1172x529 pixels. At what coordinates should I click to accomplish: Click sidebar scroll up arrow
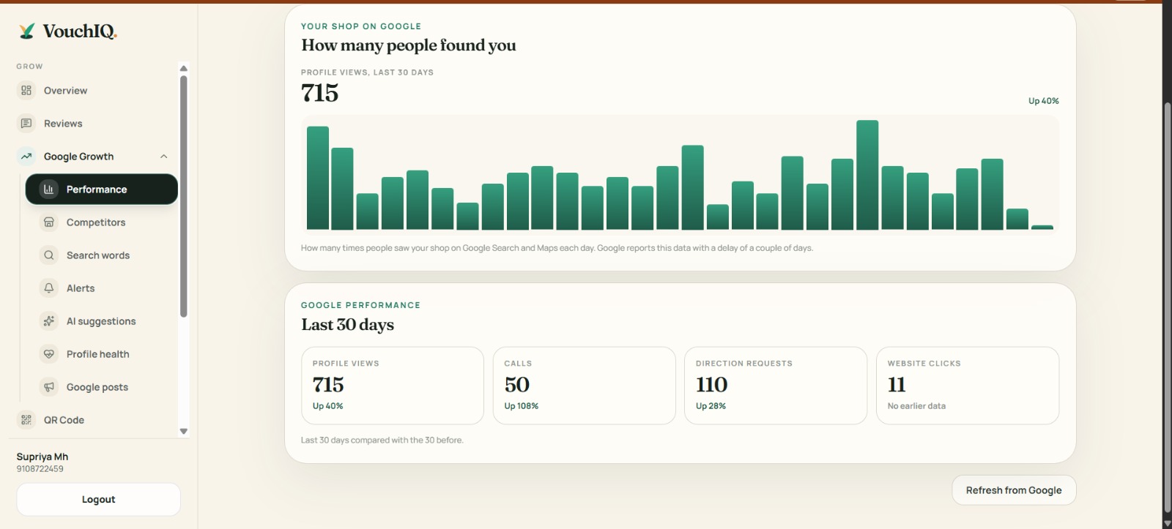click(x=184, y=68)
